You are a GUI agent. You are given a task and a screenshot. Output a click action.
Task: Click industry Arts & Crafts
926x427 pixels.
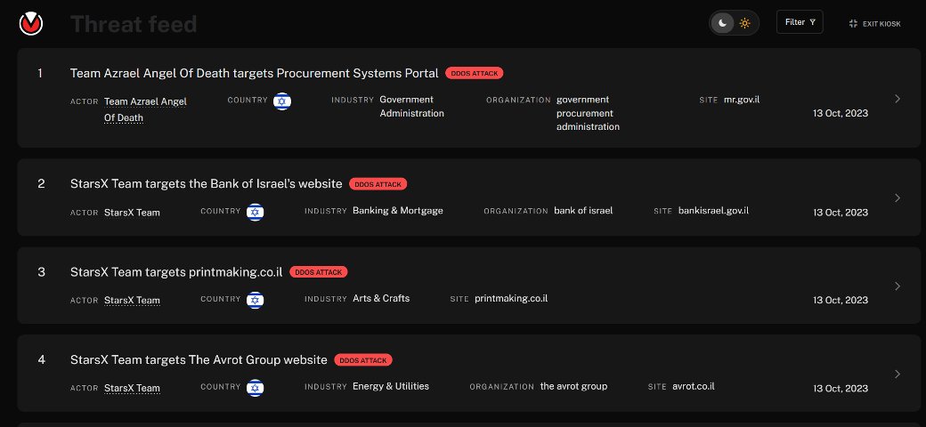point(381,298)
